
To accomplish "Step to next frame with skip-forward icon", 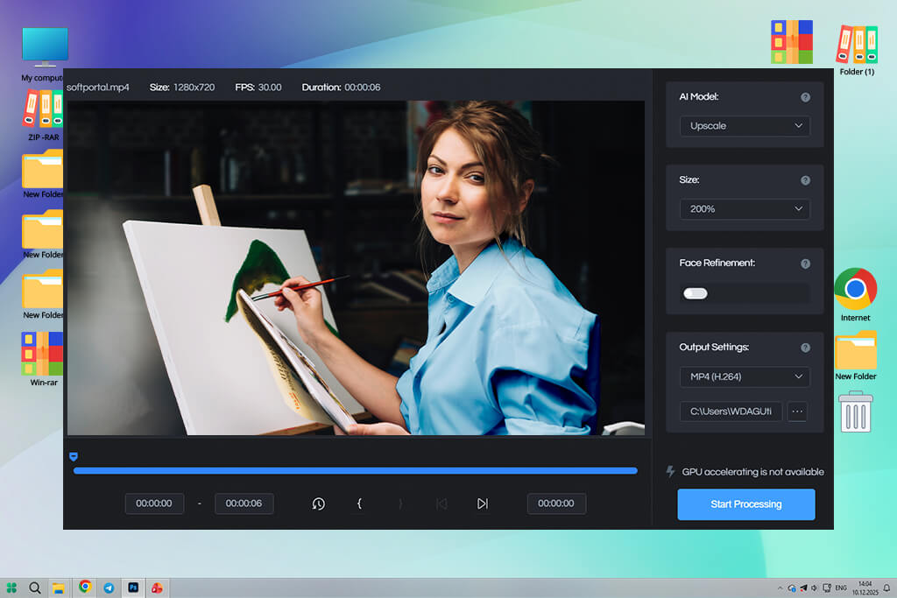I will tap(483, 503).
